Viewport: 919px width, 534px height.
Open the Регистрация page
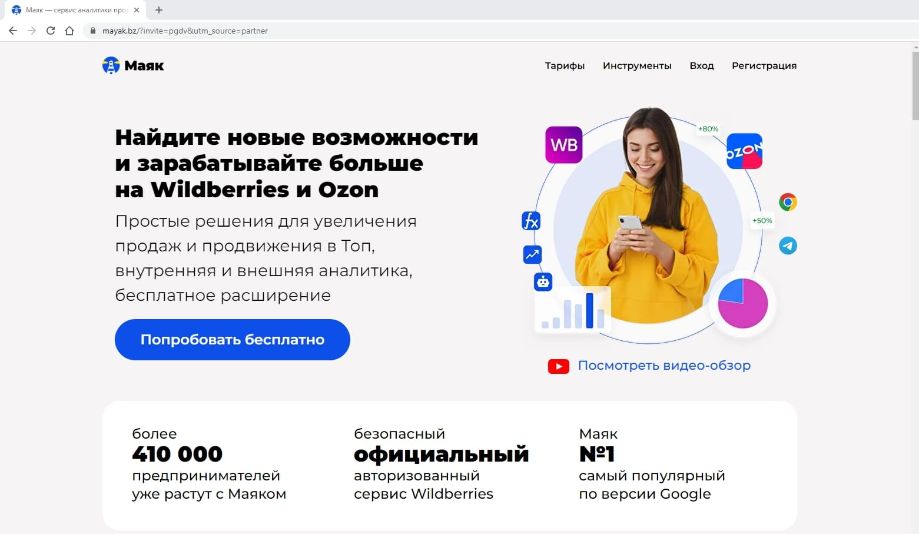[764, 66]
